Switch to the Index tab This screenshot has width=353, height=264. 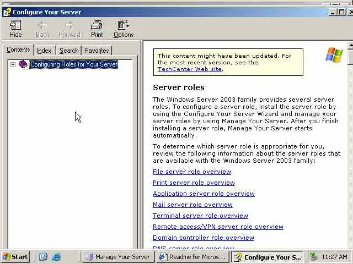[x=44, y=51]
